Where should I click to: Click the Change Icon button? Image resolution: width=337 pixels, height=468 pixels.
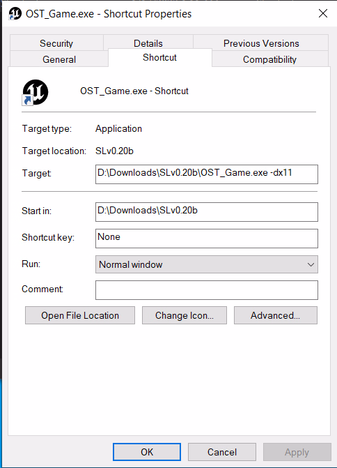point(184,315)
